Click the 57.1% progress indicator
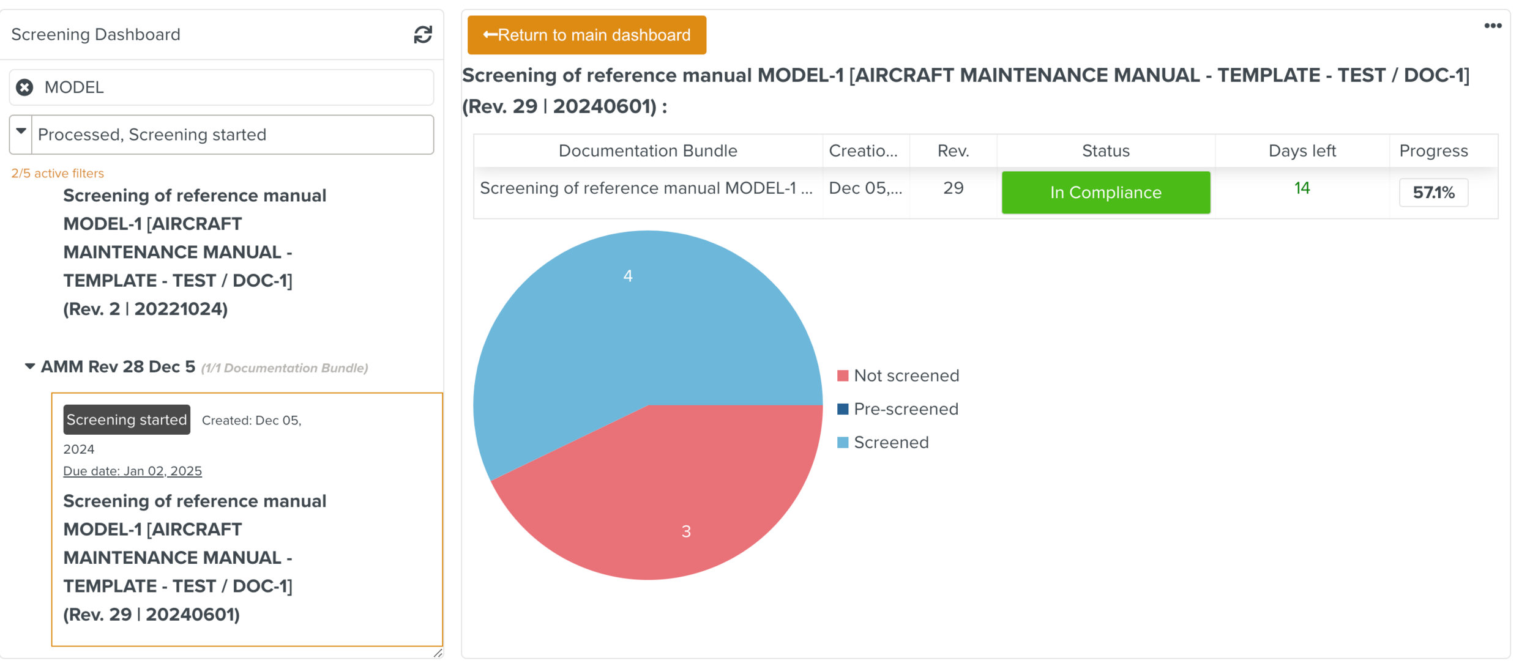The image size is (1530, 669). click(x=1433, y=193)
